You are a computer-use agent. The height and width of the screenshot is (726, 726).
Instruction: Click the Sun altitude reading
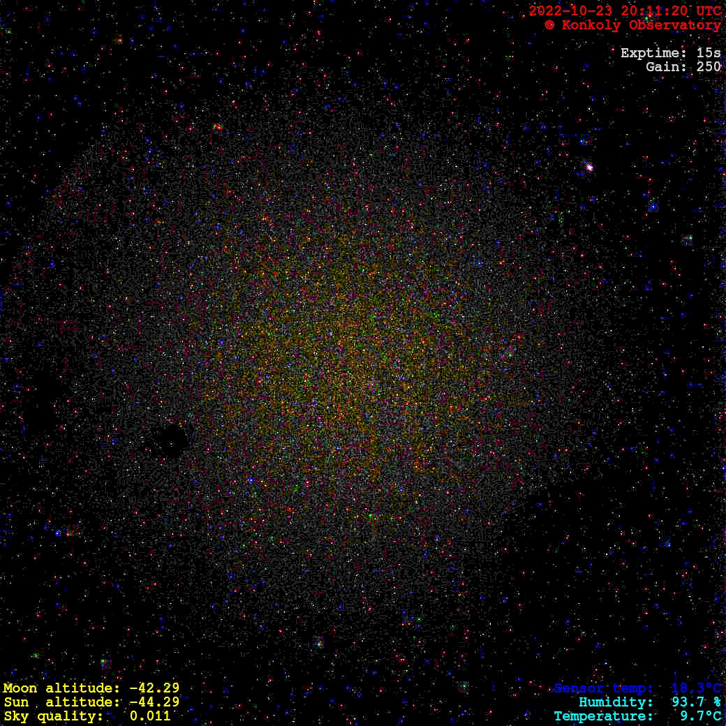click(x=91, y=702)
